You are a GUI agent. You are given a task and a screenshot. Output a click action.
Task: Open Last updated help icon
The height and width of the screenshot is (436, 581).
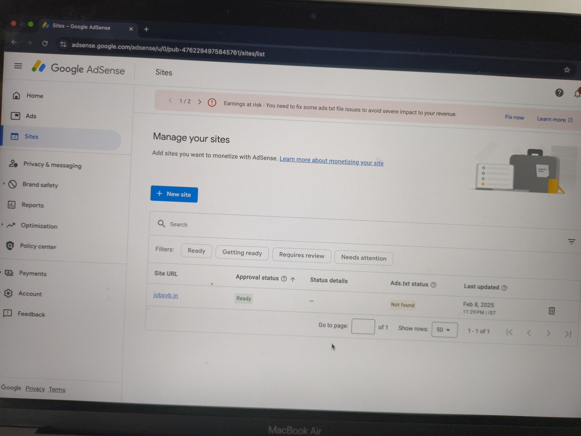coord(504,288)
